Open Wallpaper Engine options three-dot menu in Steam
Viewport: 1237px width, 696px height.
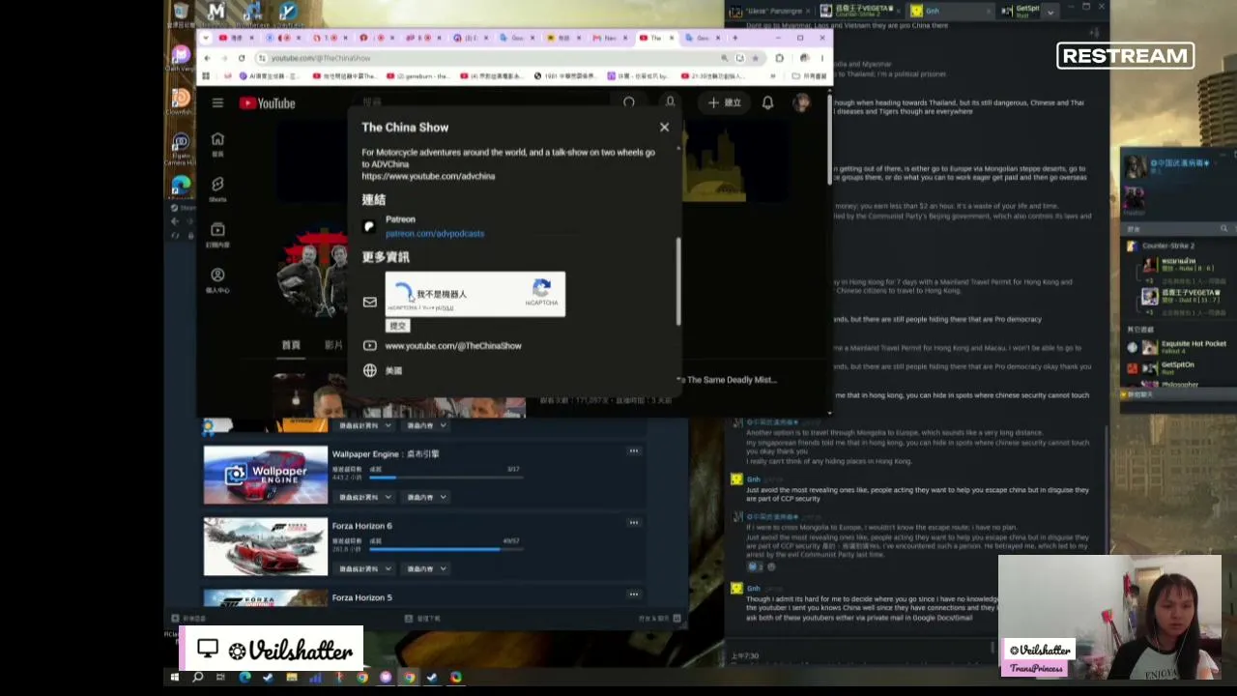click(x=634, y=451)
